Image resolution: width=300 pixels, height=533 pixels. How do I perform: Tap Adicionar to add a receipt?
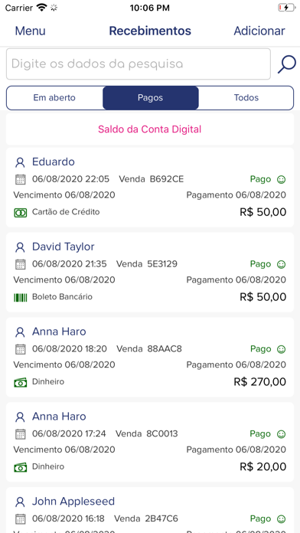click(x=259, y=31)
